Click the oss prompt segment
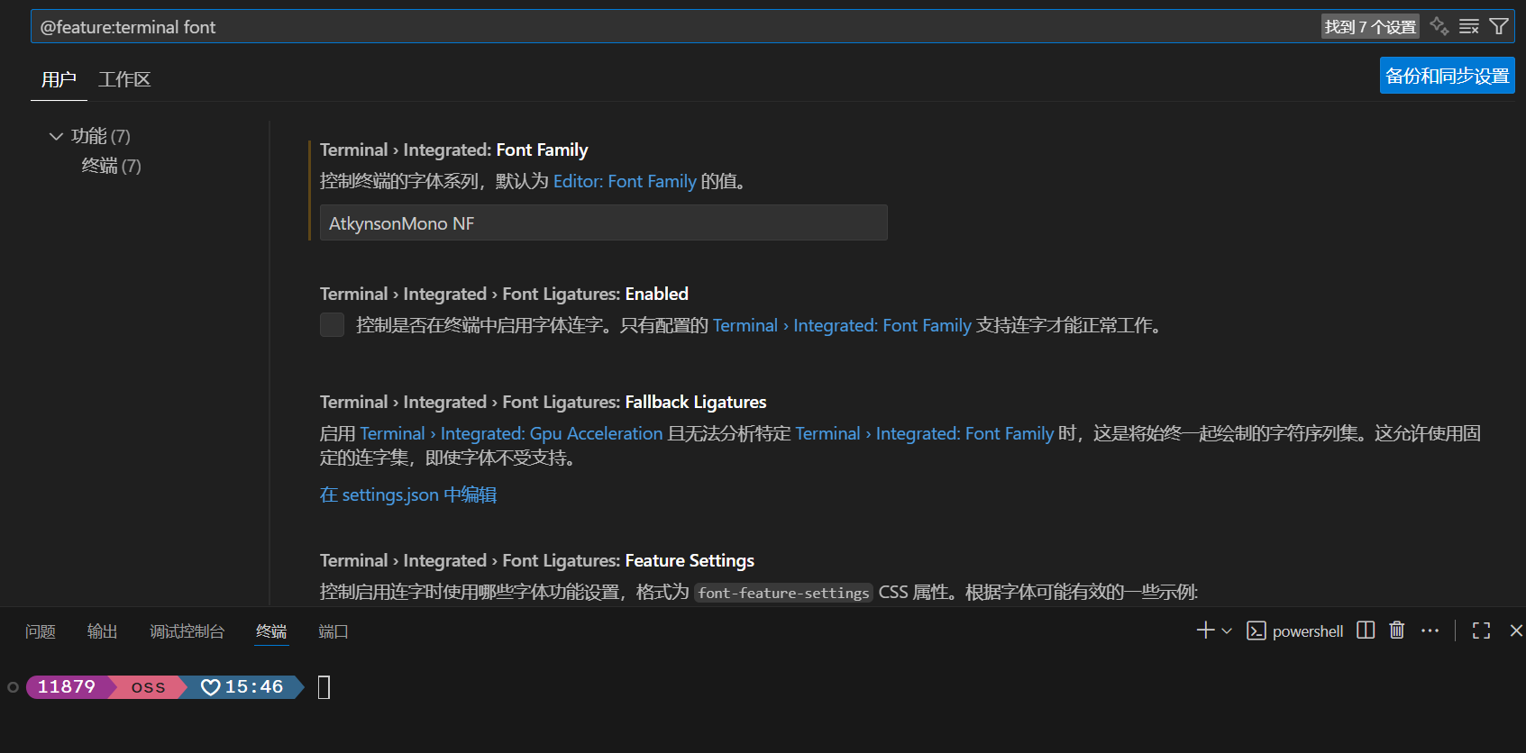1526x753 pixels. (x=148, y=687)
